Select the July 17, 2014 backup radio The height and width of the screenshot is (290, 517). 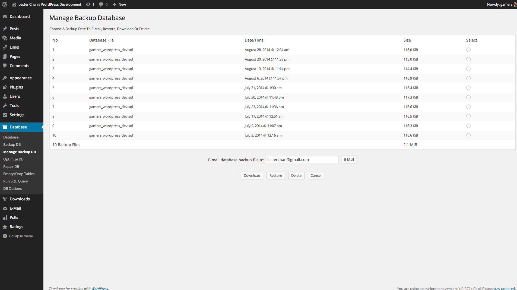pos(468,116)
